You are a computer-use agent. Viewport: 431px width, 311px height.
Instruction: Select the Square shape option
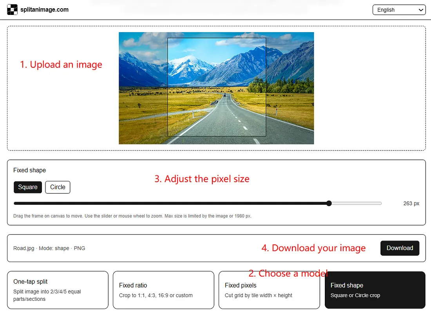click(x=28, y=187)
